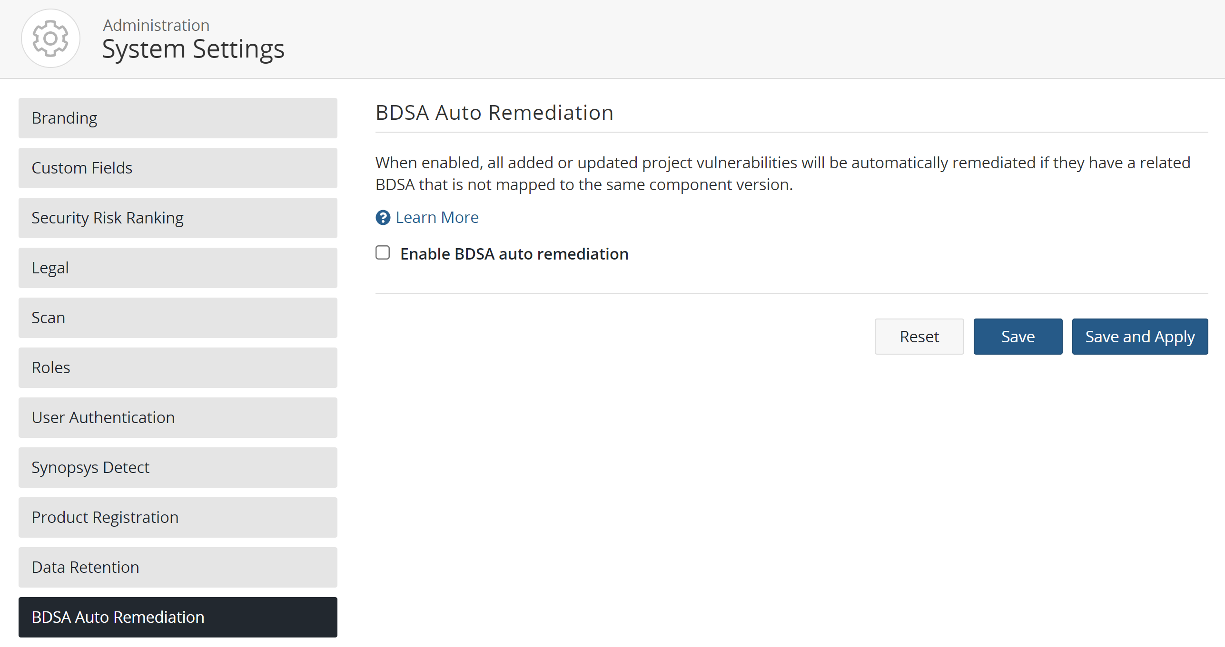Open the Roles settings section
The image size is (1225, 647).
point(178,367)
